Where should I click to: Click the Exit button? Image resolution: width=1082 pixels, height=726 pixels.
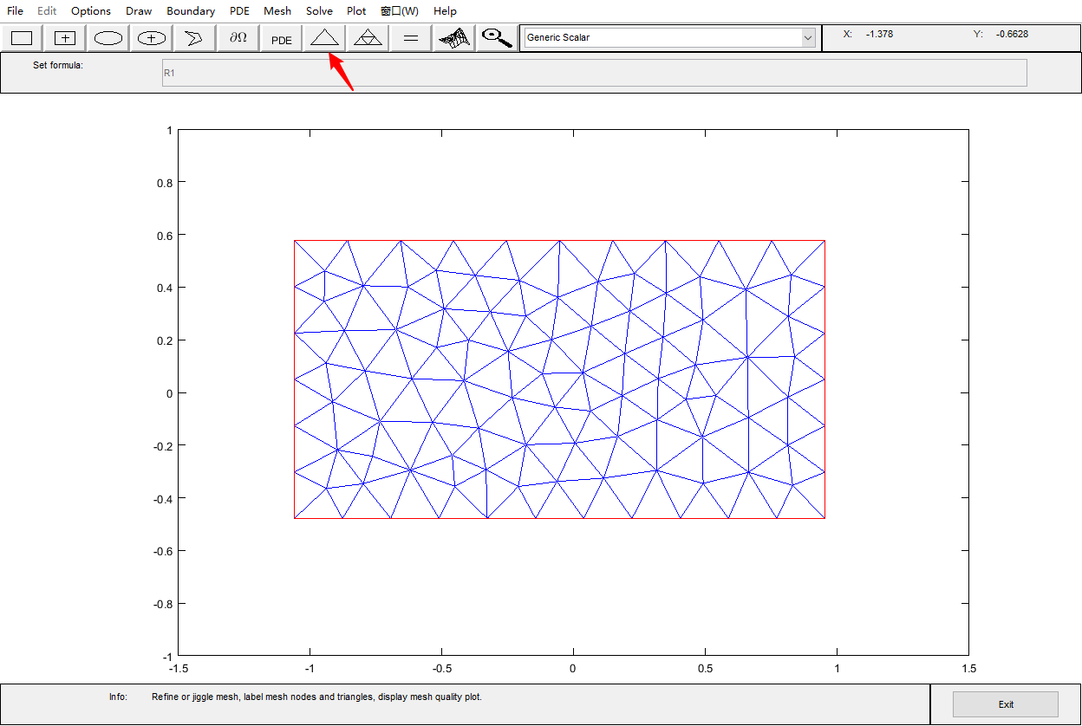[x=1006, y=704]
